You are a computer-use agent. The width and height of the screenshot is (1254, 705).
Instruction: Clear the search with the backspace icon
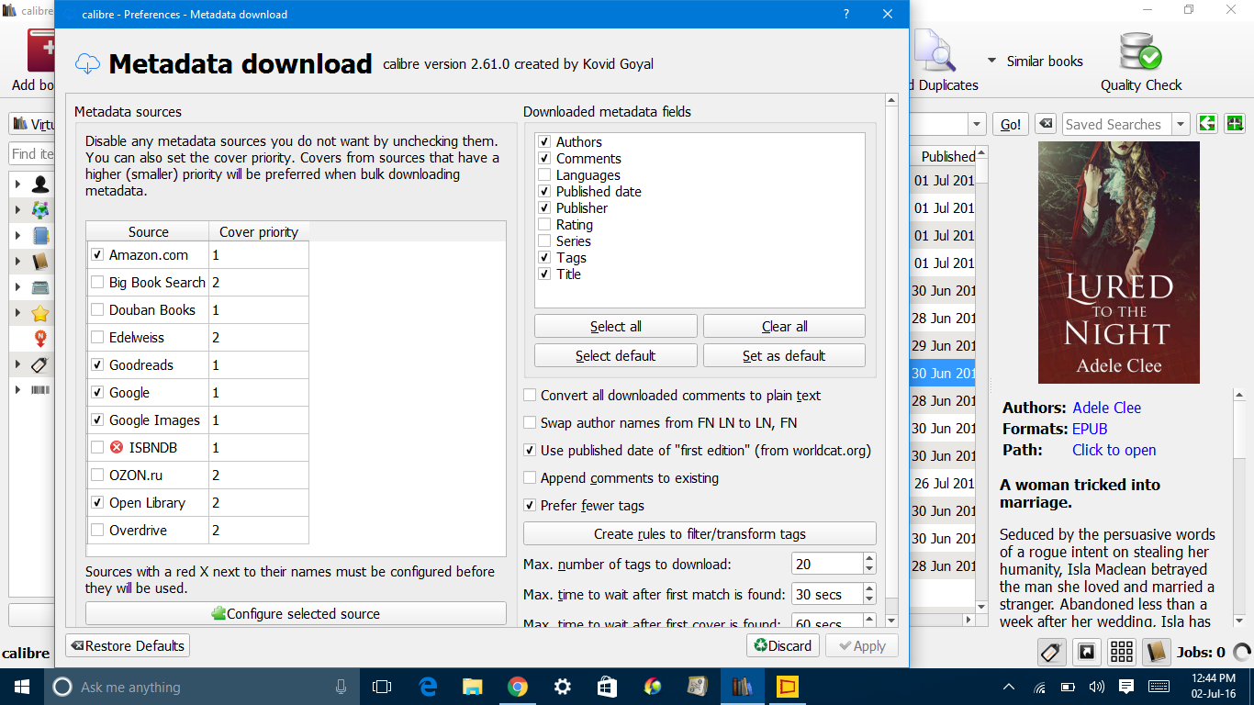(1045, 124)
